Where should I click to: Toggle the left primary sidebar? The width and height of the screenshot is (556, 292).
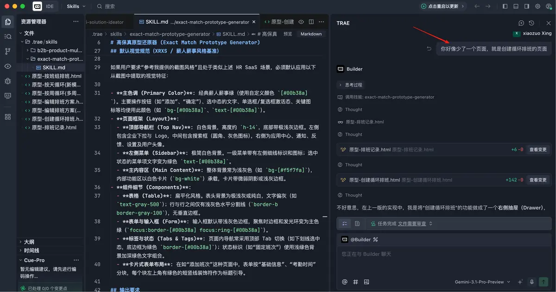coord(505,6)
